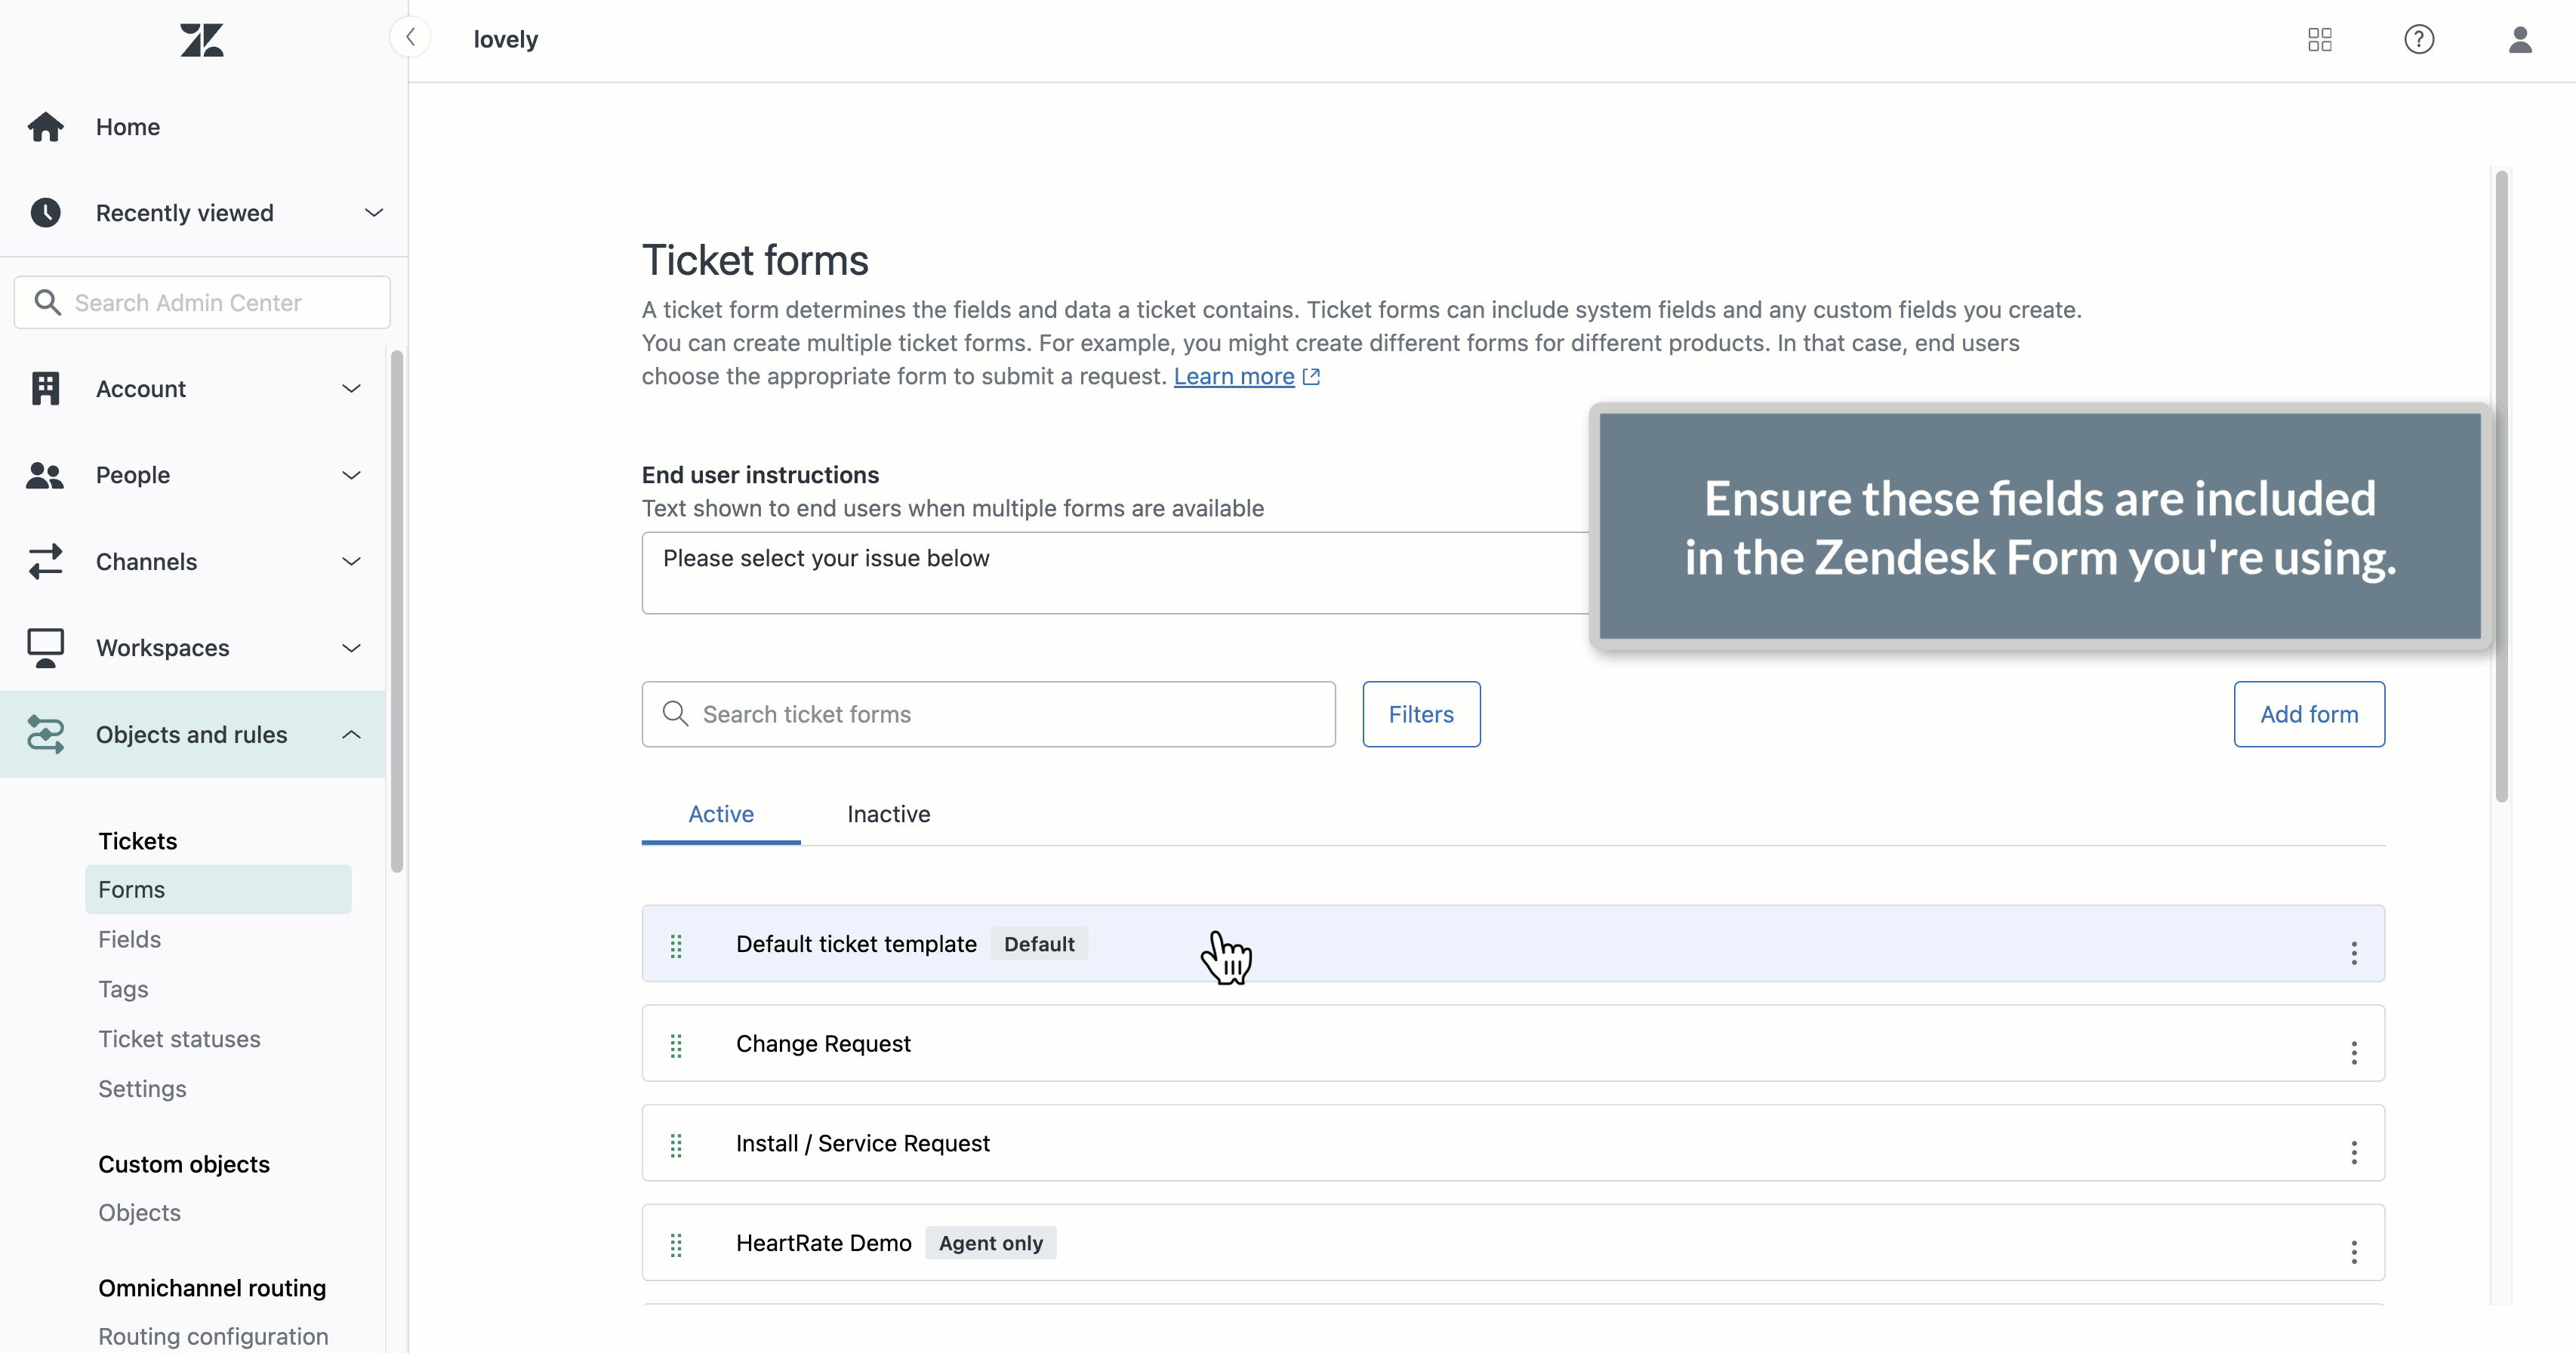The image size is (2576, 1353).
Task: Expand the Channels menu
Action: [x=351, y=562]
